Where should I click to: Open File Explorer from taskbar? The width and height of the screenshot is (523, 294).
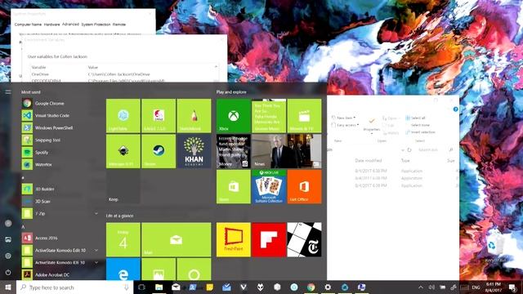click(x=159, y=287)
